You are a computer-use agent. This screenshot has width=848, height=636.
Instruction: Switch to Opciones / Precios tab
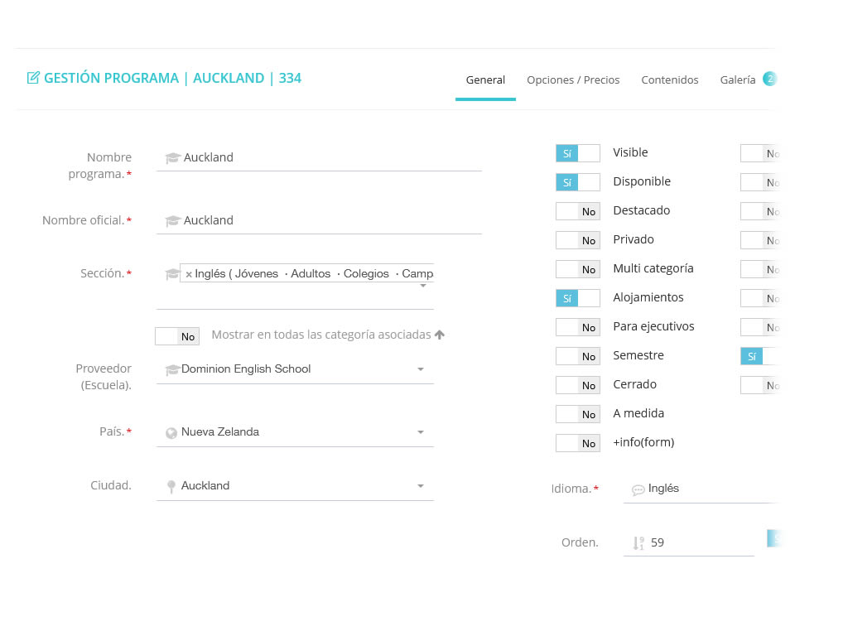click(573, 80)
